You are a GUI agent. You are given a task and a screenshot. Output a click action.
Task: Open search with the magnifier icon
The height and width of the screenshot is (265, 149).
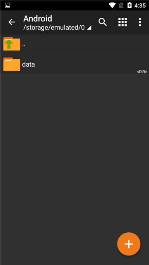tap(103, 22)
